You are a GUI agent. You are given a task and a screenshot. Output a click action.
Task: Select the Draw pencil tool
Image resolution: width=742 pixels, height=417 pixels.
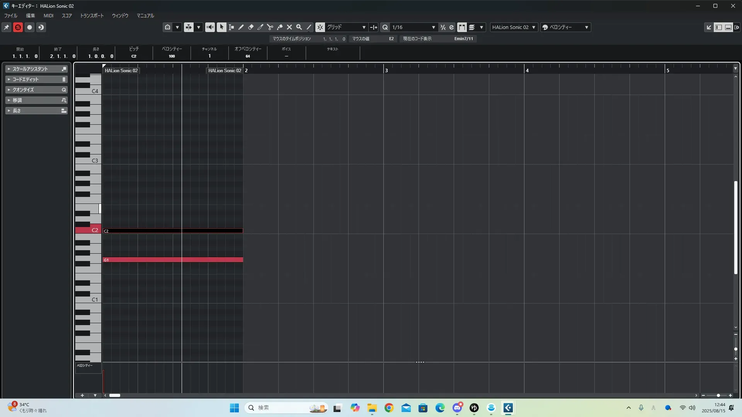(241, 27)
